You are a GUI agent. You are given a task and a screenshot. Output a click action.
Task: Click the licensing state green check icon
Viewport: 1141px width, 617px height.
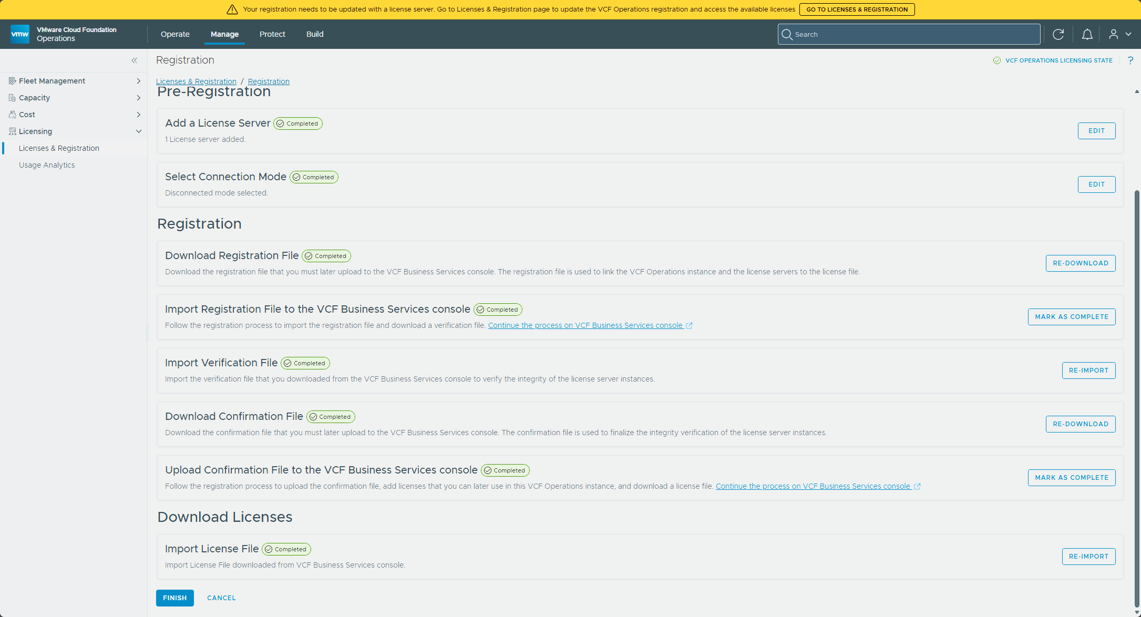tap(997, 60)
